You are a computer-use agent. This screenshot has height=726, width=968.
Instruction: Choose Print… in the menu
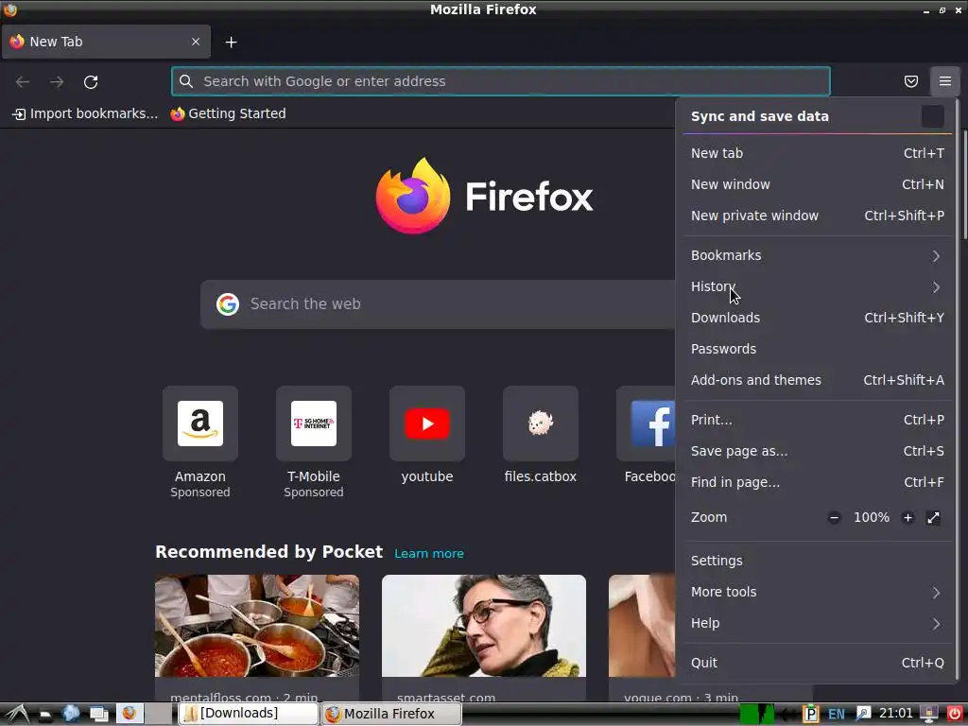pyautogui.click(x=817, y=421)
